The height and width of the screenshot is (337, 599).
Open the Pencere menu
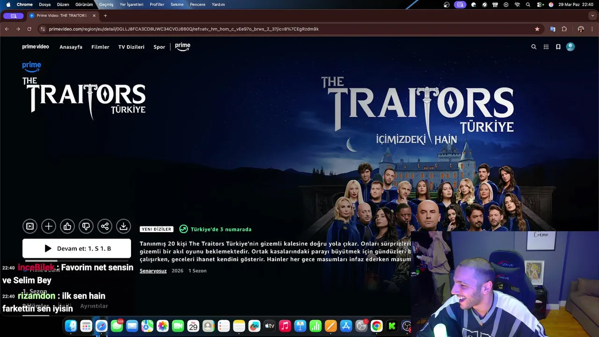(x=197, y=5)
